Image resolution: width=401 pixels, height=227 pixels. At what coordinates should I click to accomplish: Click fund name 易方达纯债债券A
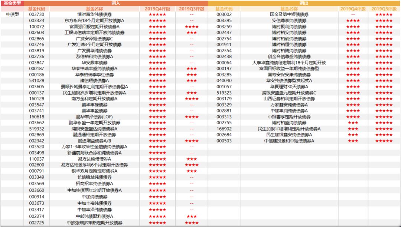pos(95,159)
